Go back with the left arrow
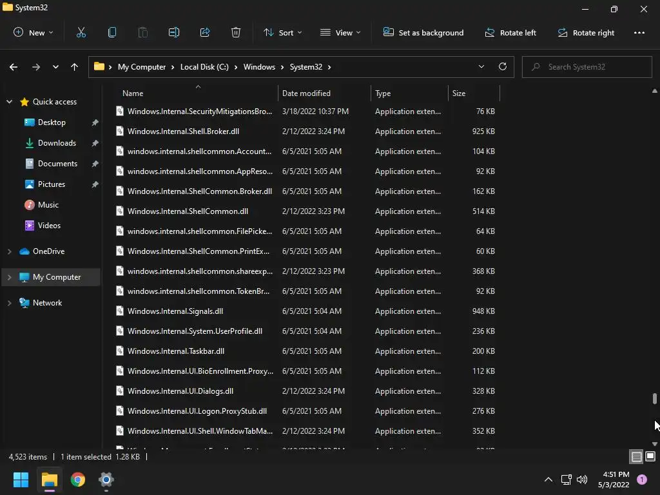The width and height of the screenshot is (660, 495). 14,67
